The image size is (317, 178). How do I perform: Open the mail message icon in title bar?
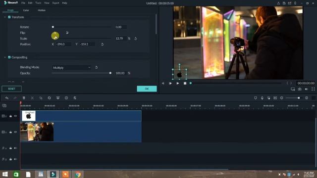[x=290, y=3]
